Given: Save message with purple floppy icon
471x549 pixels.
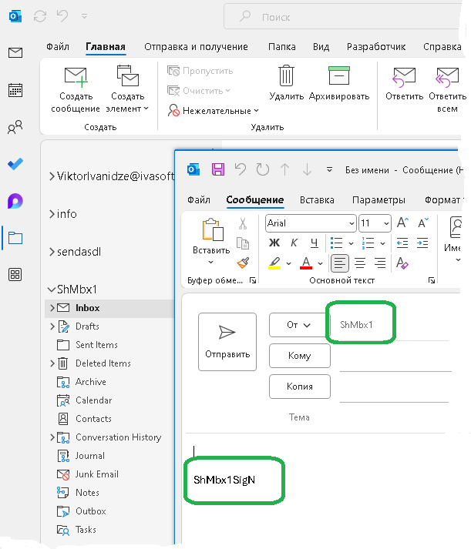Looking at the screenshot, I should [x=218, y=169].
